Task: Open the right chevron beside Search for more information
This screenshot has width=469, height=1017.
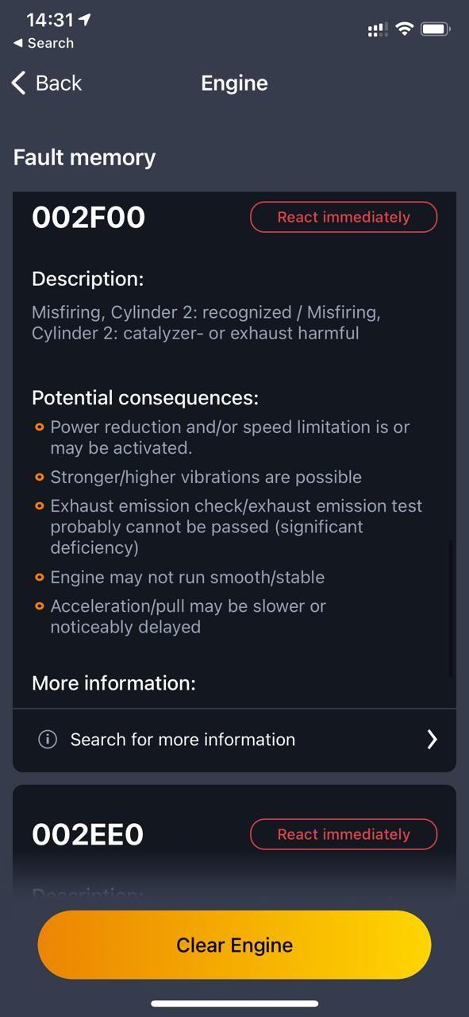Action: 432,739
